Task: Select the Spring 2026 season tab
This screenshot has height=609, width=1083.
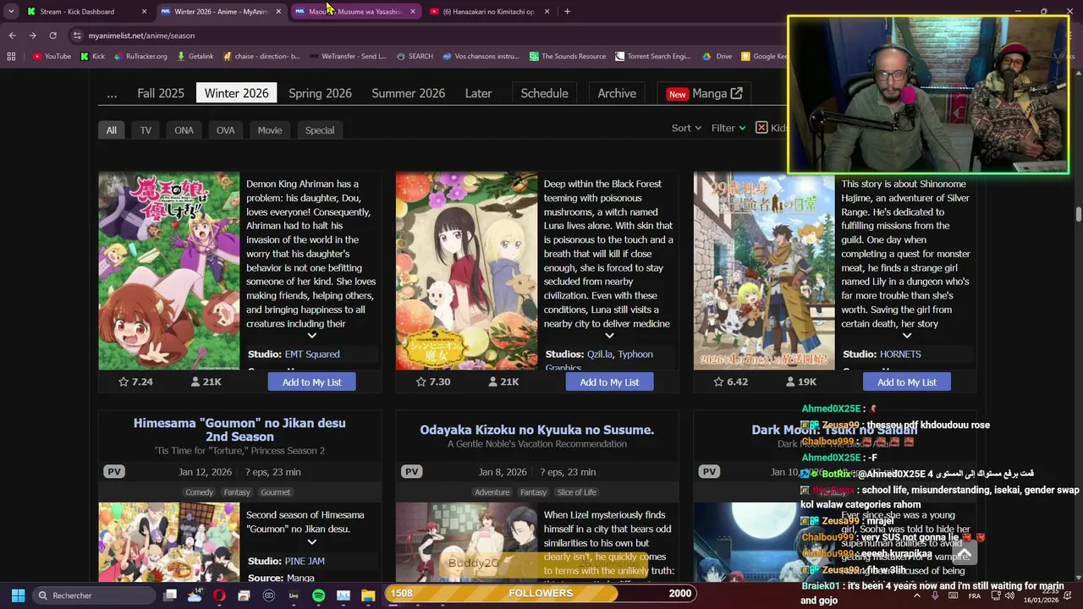Action: click(320, 93)
